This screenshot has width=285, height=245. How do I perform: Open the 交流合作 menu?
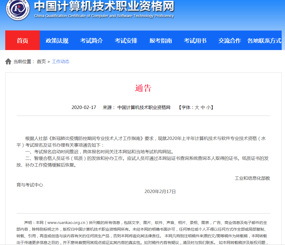(229, 40)
